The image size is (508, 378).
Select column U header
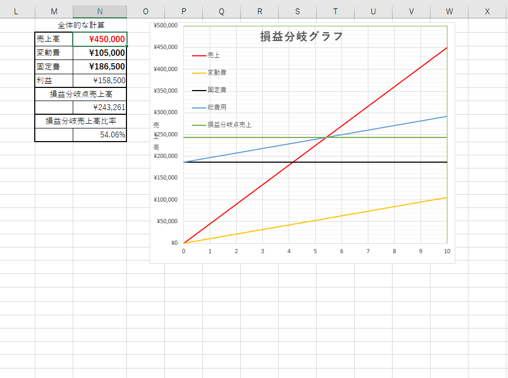[373, 12]
